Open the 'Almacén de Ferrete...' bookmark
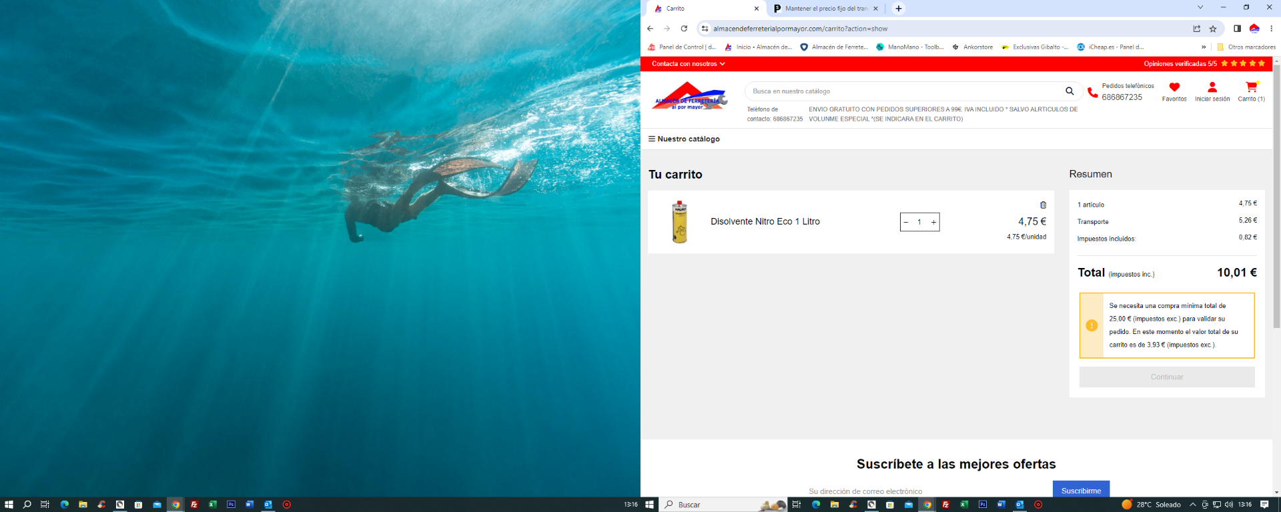This screenshot has height=512, width=1281. click(x=834, y=47)
